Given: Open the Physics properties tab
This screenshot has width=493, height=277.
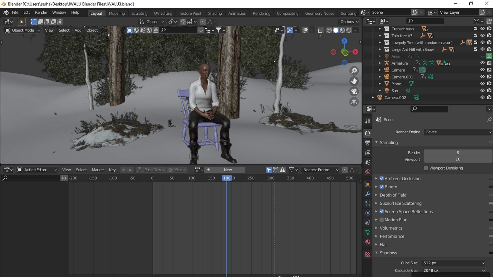Looking at the screenshot, I should tap(368, 213).
